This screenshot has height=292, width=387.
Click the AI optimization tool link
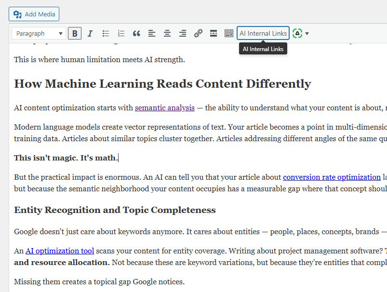(x=60, y=251)
